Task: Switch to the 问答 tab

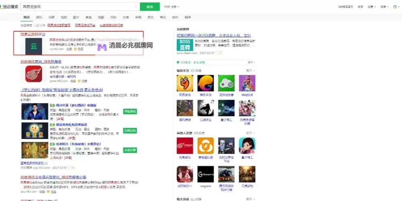Action: (x=51, y=17)
